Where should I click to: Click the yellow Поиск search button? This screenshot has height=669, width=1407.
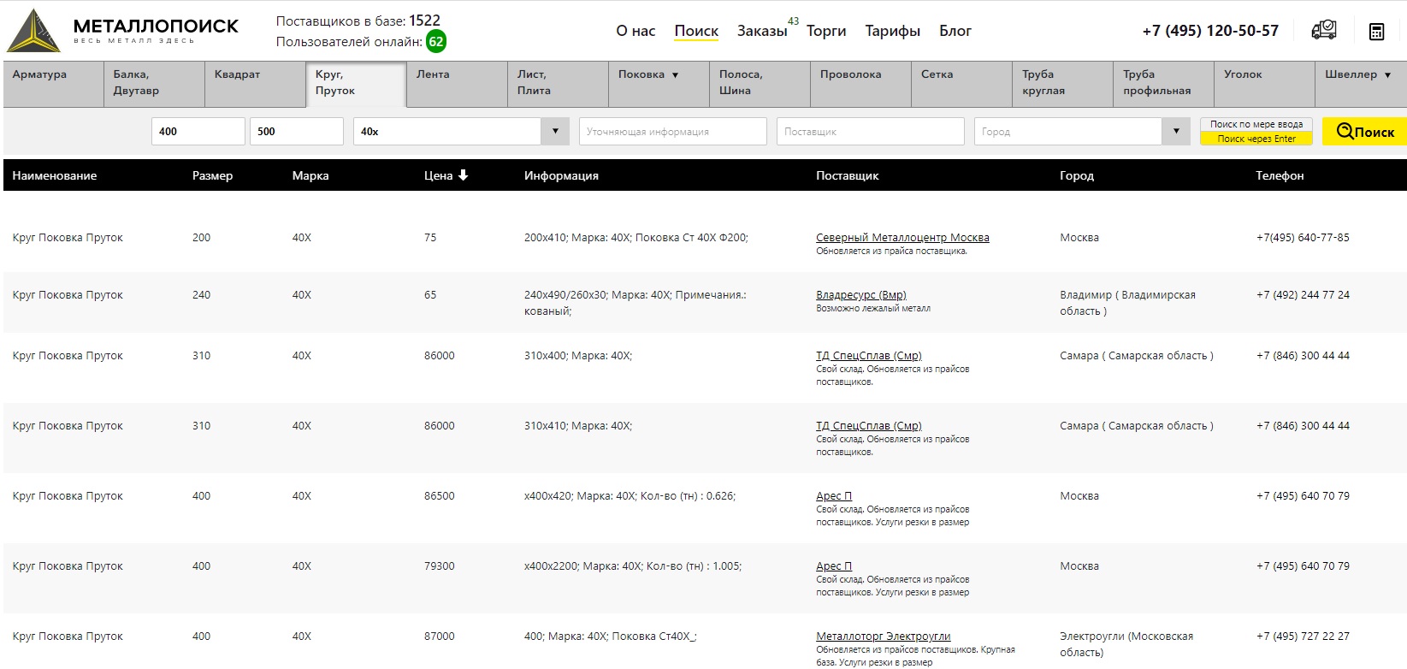point(1364,132)
